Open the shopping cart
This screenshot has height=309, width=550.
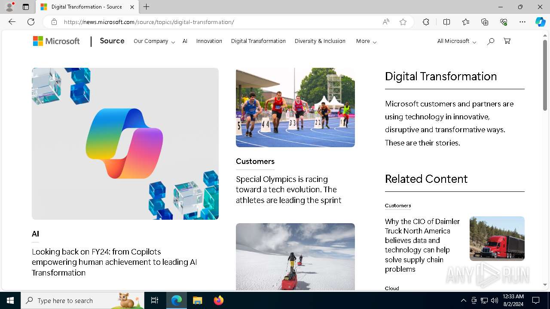(507, 41)
